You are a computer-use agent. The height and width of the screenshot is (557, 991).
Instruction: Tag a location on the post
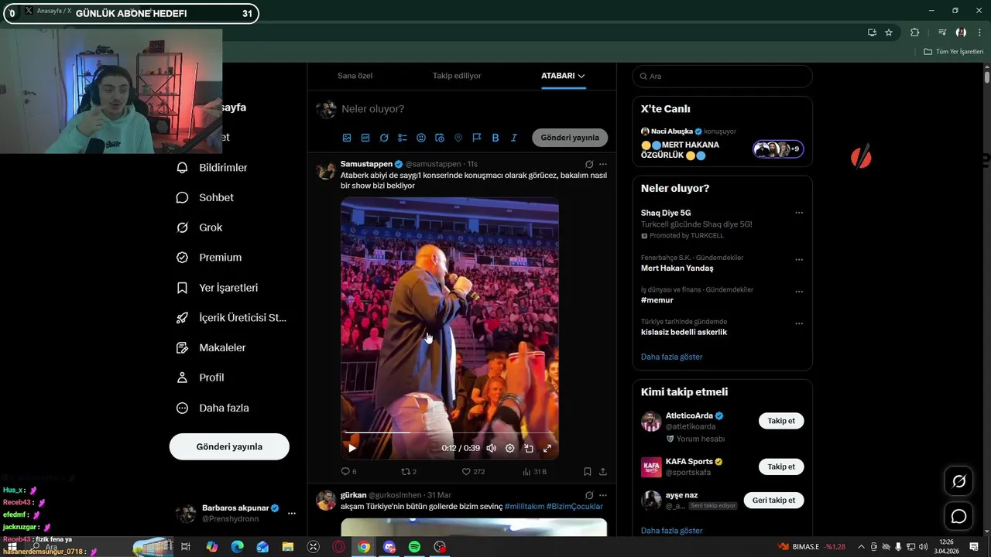tap(458, 138)
